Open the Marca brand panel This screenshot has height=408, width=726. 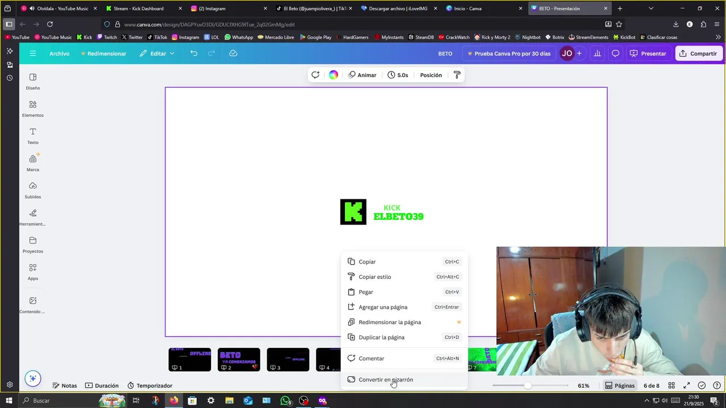click(x=33, y=163)
